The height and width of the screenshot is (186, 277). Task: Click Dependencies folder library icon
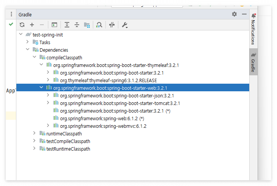35,49
